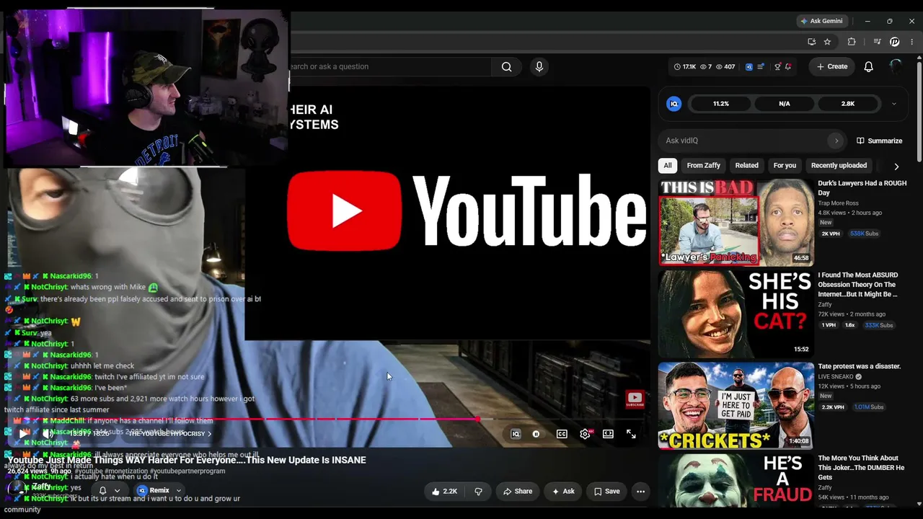This screenshot has width=923, height=519.
Task: Click Summarize in the vidIQ panel
Action: pyautogui.click(x=879, y=141)
